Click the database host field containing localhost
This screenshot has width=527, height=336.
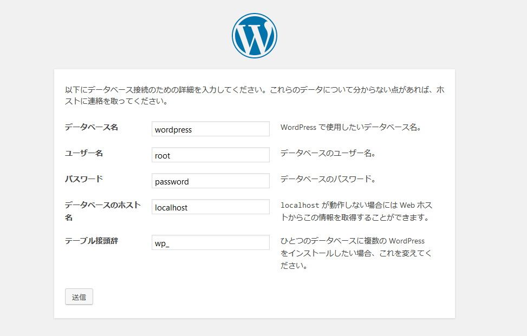[x=210, y=207]
